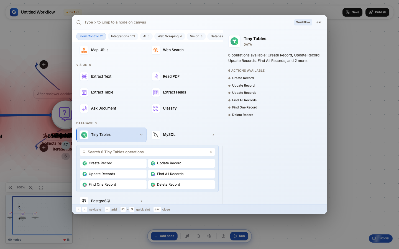The width and height of the screenshot is (399, 249).
Task: Expand the MySQL operations chevron
Action: tap(213, 135)
